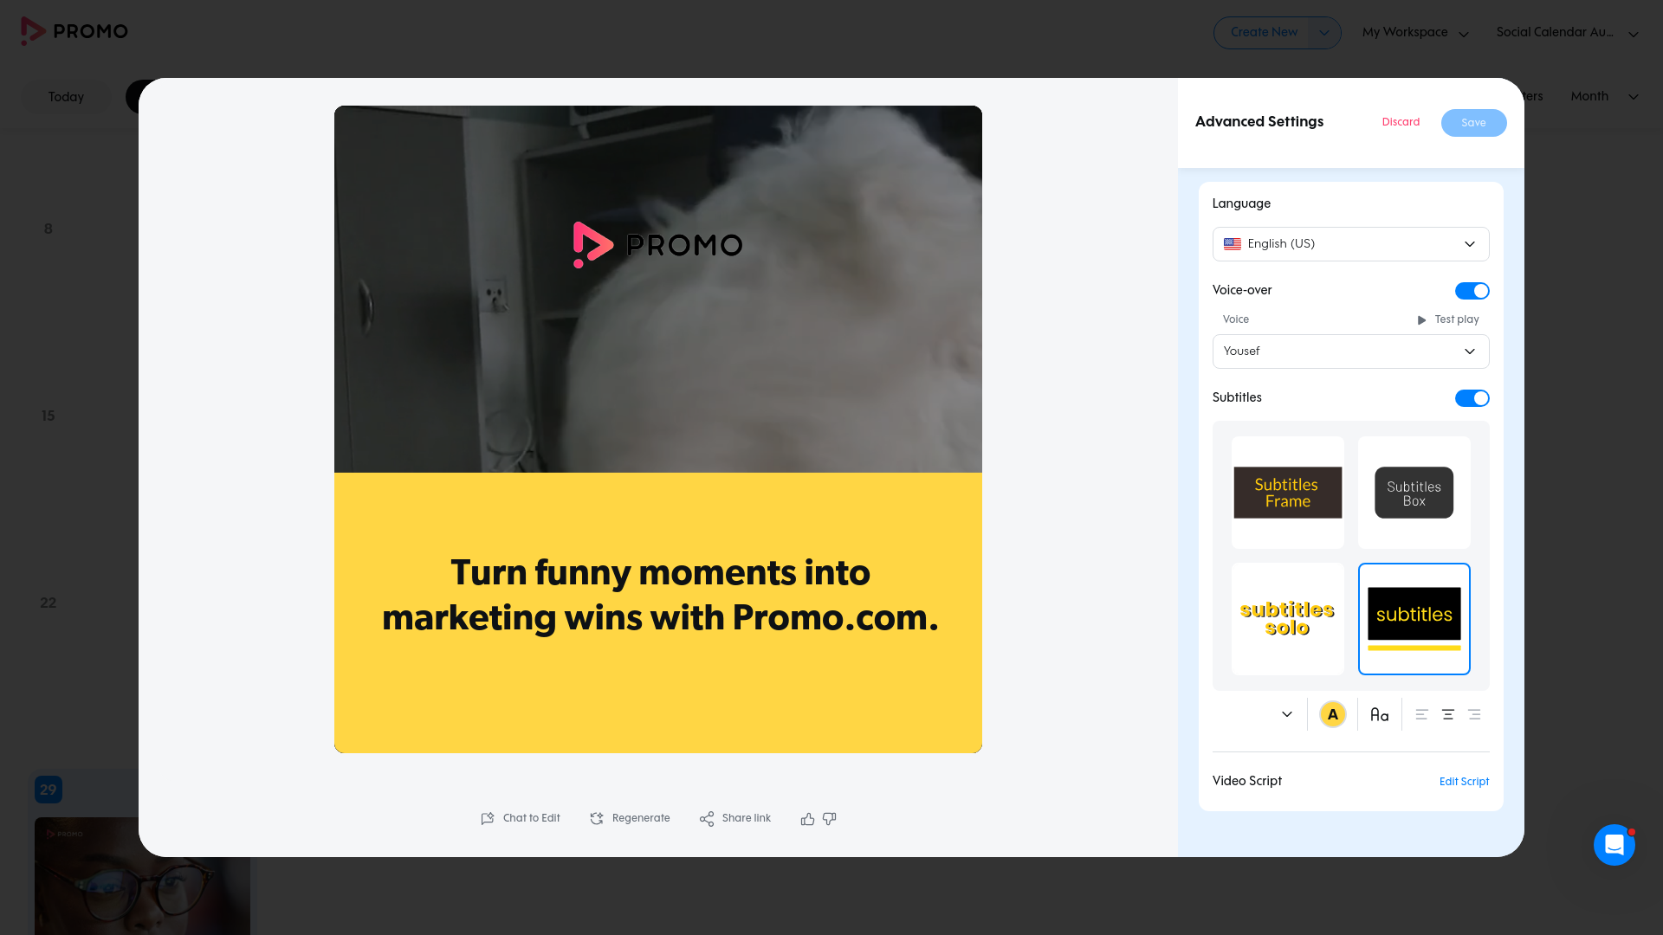Click the Create New button

1264,33
